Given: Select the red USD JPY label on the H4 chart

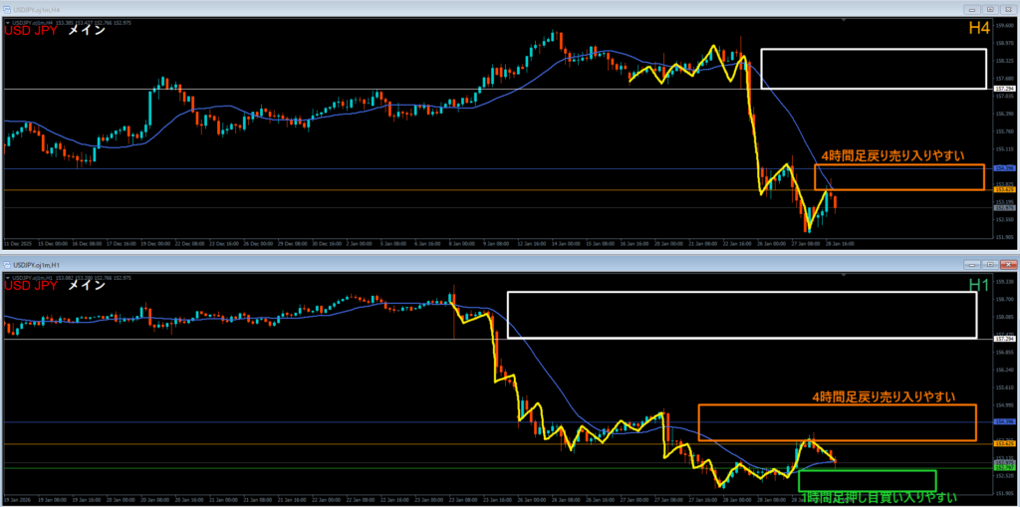Looking at the screenshot, I should click(x=31, y=31).
